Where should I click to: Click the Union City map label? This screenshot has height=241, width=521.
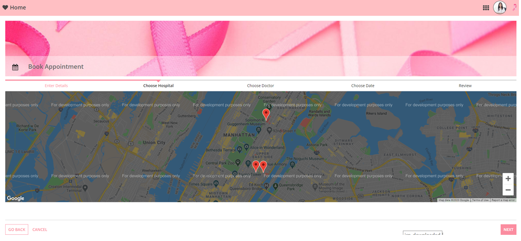pos(154,143)
